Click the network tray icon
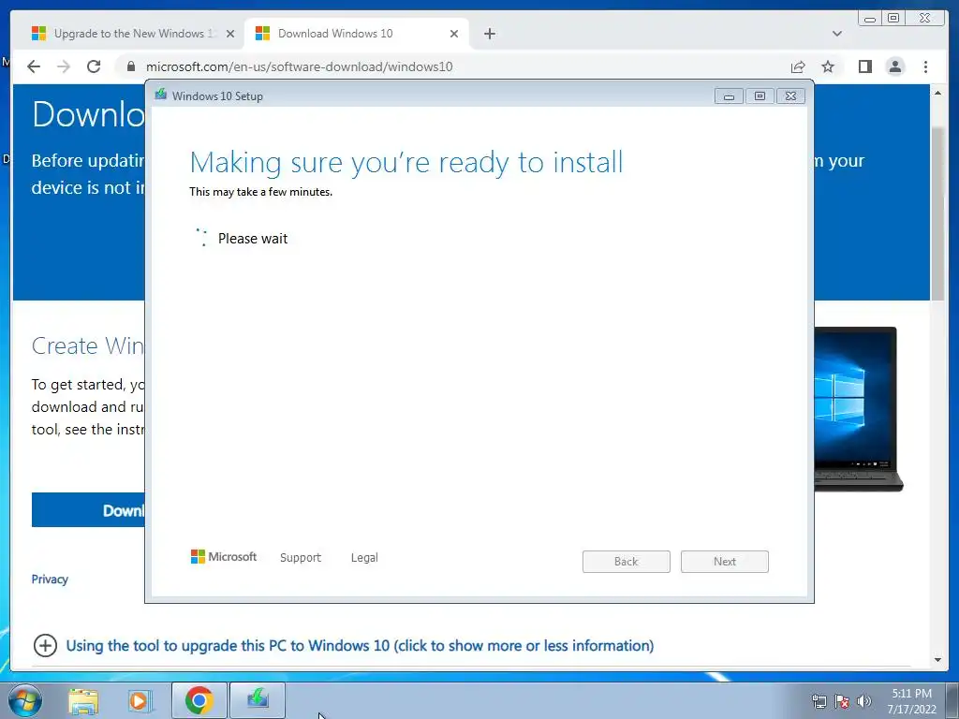 (819, 701)
